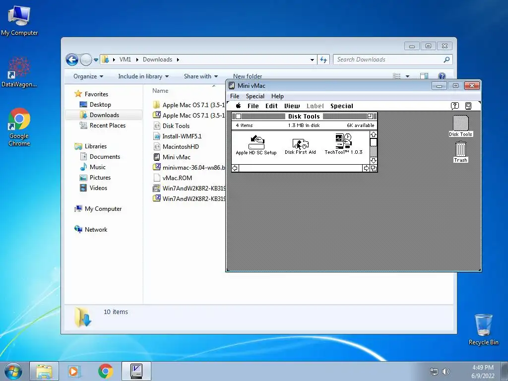Open the Apple menu in Mini vMac
Viewport: 508px width, 381px height.
(x=239, y=106)
